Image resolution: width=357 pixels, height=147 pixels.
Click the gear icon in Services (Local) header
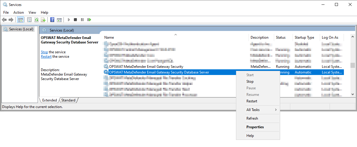click(45, 30)
